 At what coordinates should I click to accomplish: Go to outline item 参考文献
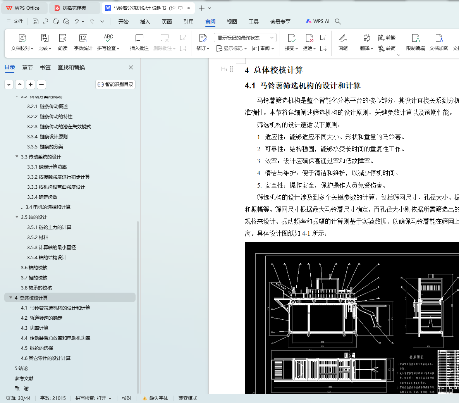(x=24, y=379)
